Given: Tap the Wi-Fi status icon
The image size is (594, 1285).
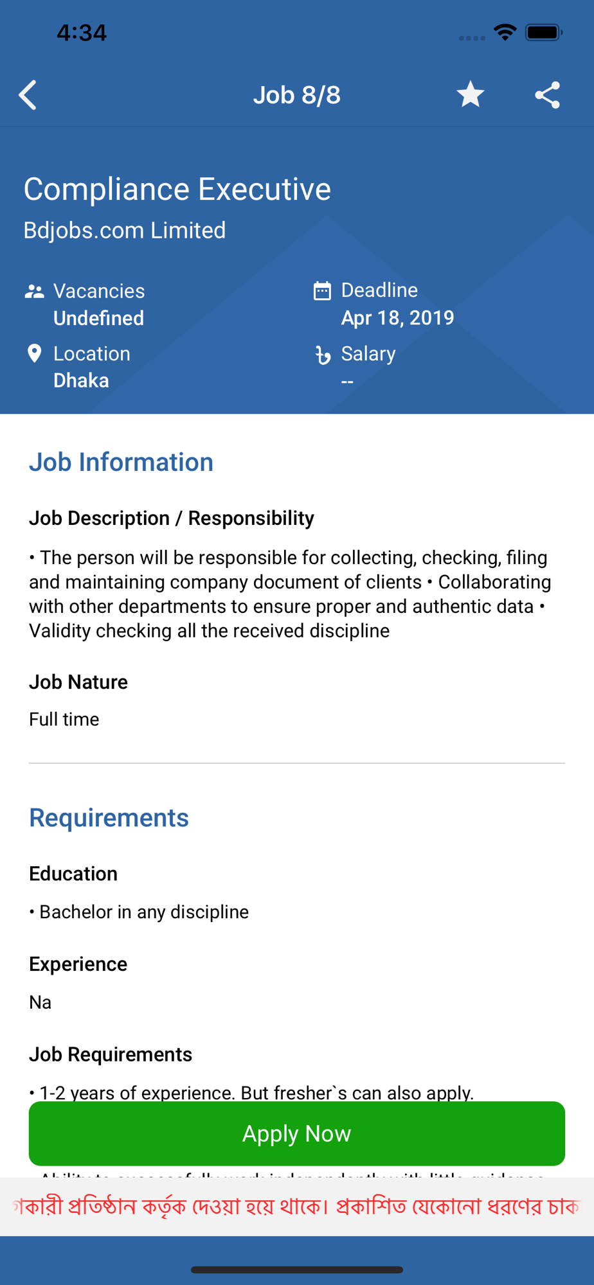Looking at the screenshot, I should pyautogui.click(x=505, y=32).
